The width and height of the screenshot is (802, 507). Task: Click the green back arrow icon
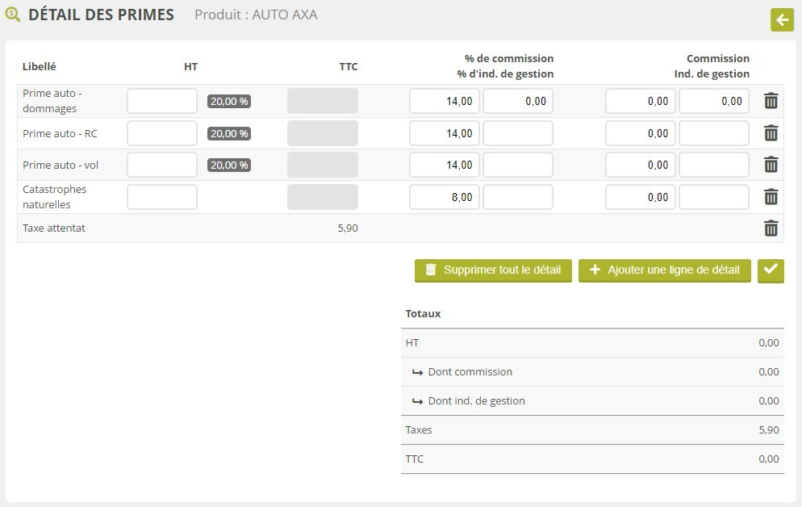[782, 20]
